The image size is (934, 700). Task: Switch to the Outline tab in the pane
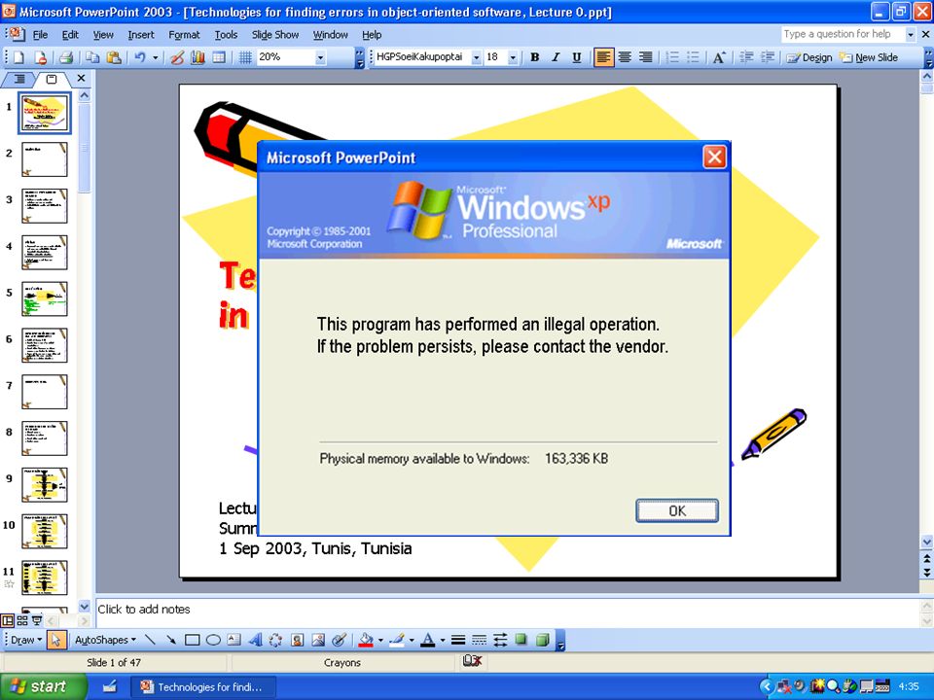(x=19, y=79)
